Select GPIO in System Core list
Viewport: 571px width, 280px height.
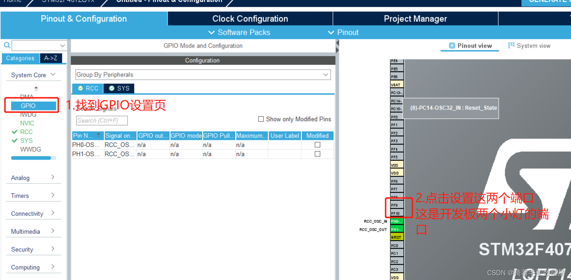click(33, 106)
